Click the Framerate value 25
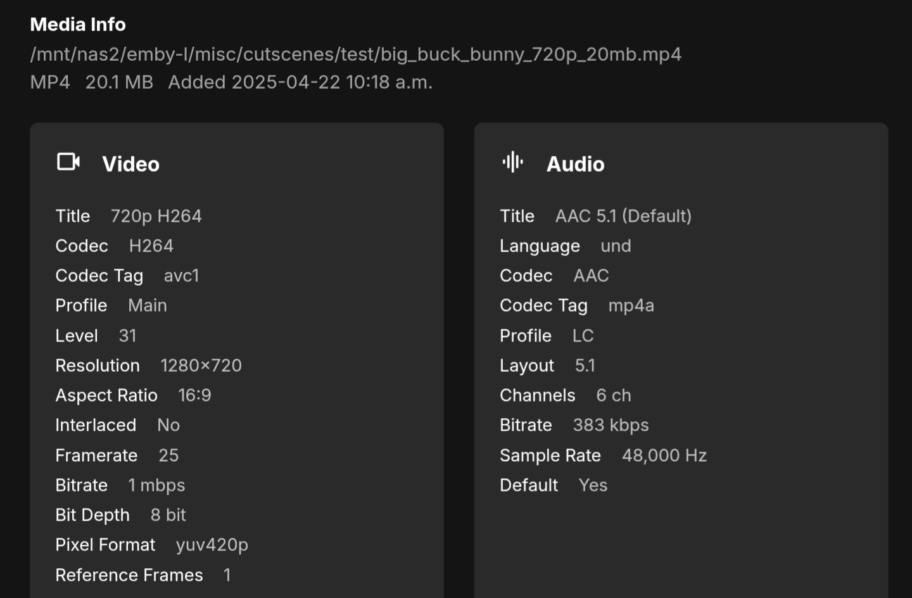Viewport: 912px width, 598px height. [168, 455]
